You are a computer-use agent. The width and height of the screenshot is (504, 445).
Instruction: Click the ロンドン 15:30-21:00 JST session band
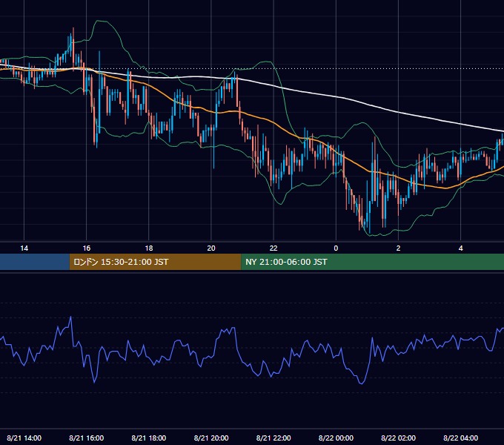(x=155, y=262)
